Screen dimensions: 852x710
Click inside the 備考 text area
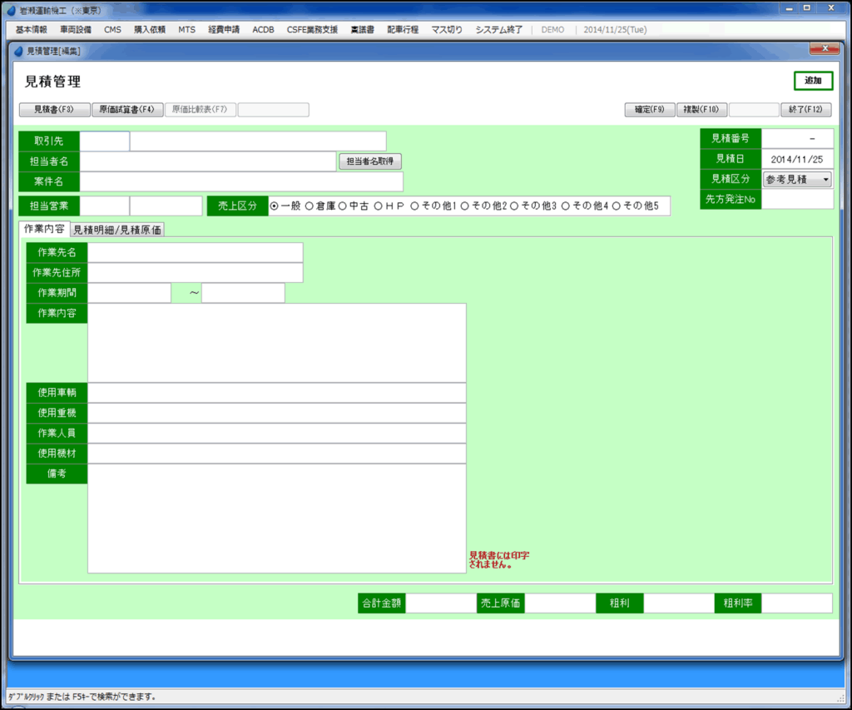tap(276, 518)
